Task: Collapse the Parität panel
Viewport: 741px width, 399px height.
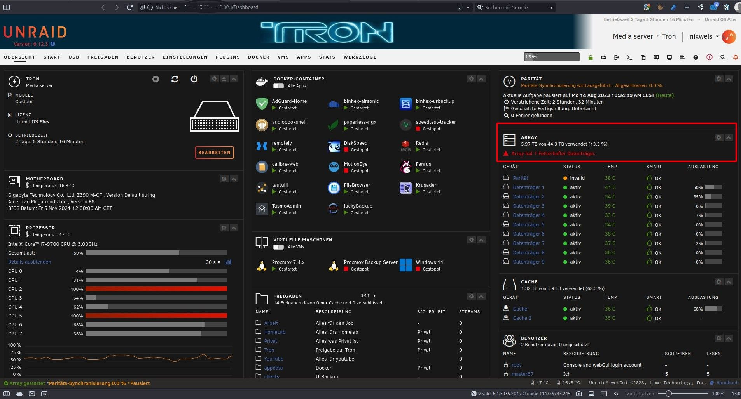Action: [729, 79]
